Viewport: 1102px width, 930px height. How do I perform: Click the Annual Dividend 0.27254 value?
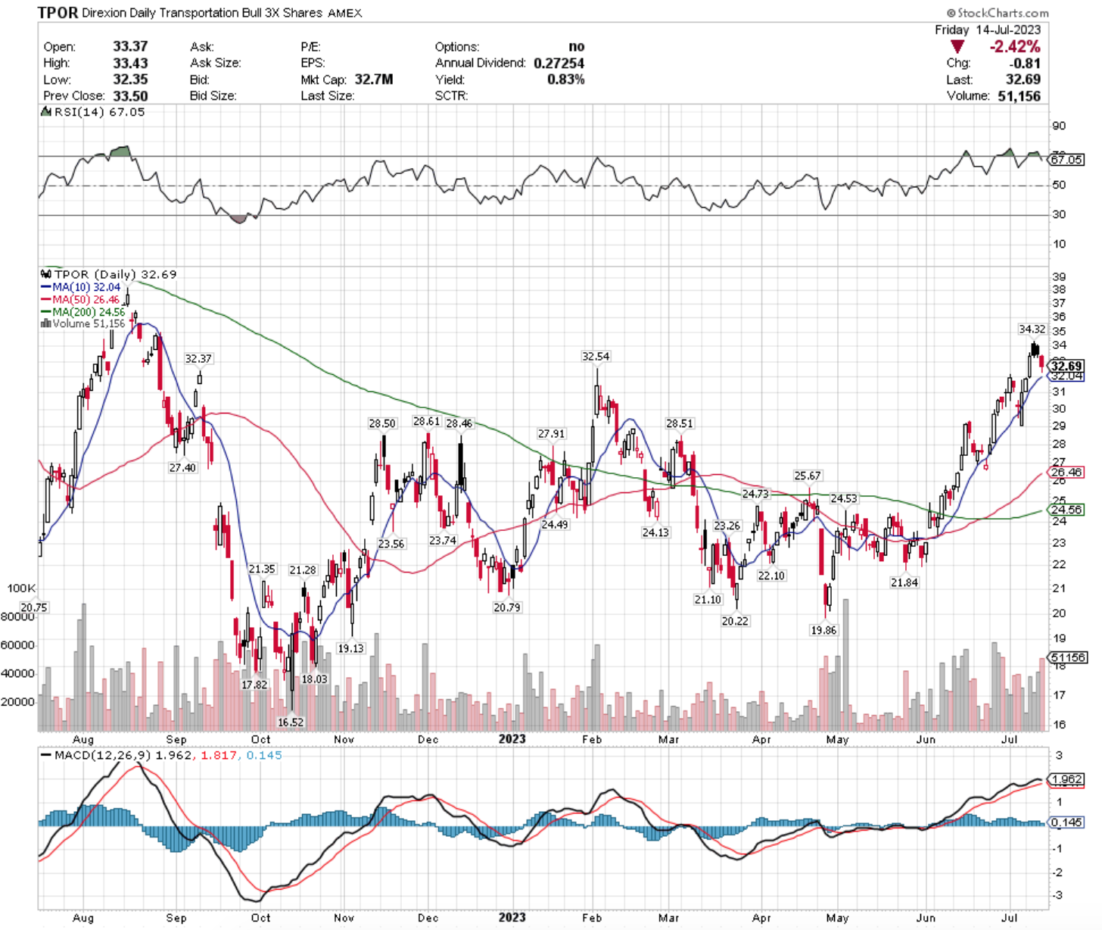coord(559,64)
